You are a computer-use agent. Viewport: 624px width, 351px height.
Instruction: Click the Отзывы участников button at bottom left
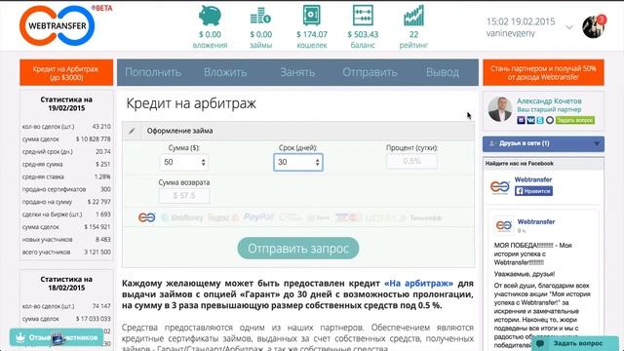point(57,337)
